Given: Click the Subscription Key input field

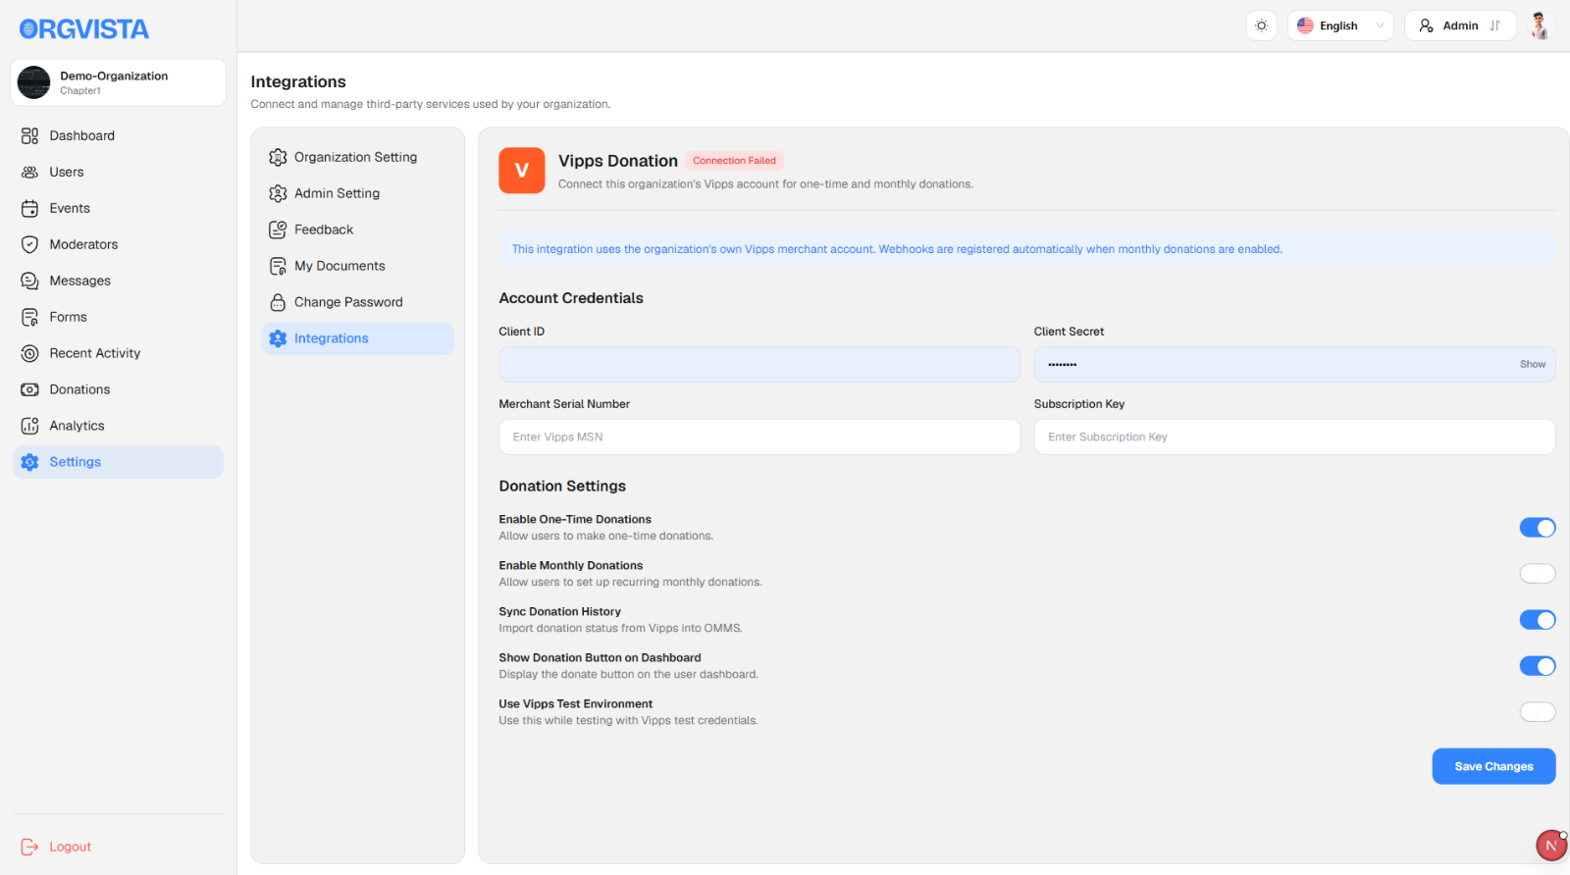Looking at the screenshot, I should [x=1294, y=437].
